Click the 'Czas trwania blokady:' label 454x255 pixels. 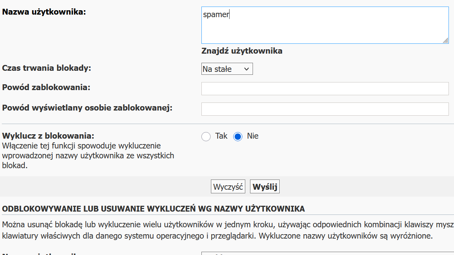click(46, 68)
